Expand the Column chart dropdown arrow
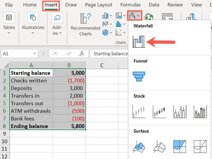This screenshot has height=159, width=212. (x=111, y=16)
